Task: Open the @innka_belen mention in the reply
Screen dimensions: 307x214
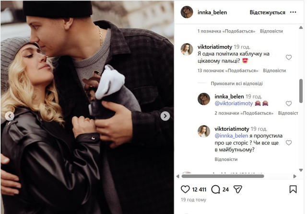Action: click(x=231, y=135)
